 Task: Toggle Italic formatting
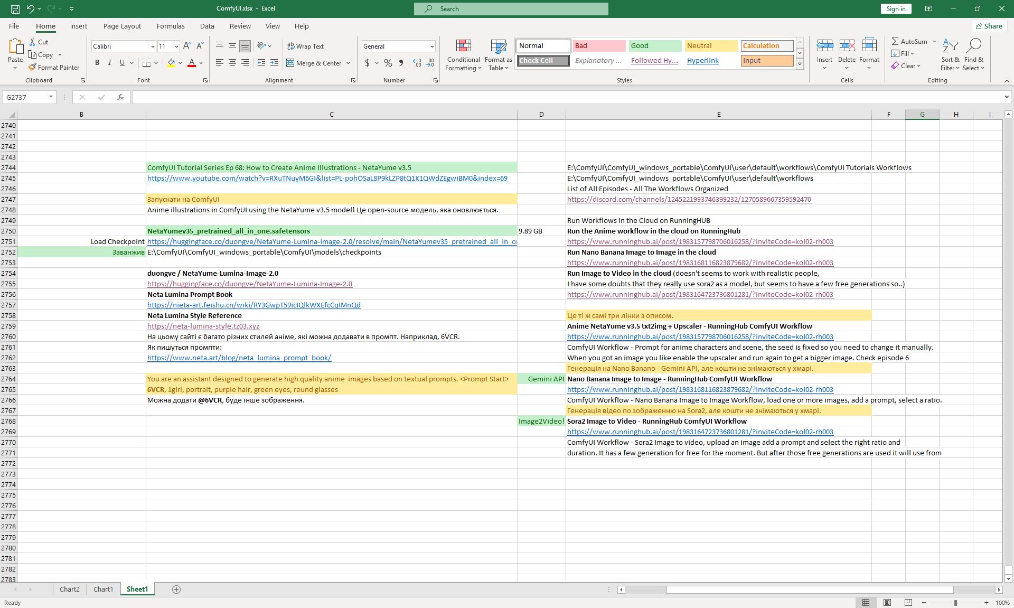coord(109,63)
